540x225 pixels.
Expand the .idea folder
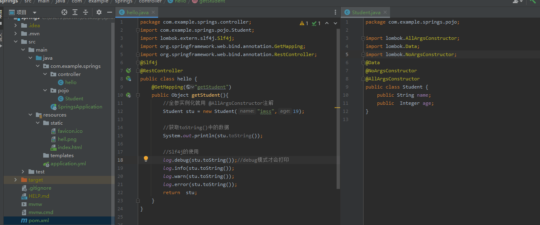[x=16, y=26]
